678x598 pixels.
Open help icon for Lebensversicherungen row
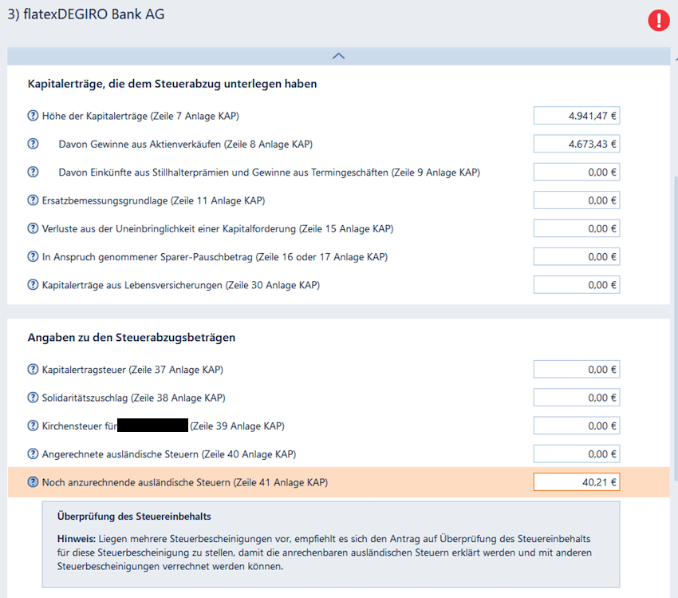(x=33, y=285)
